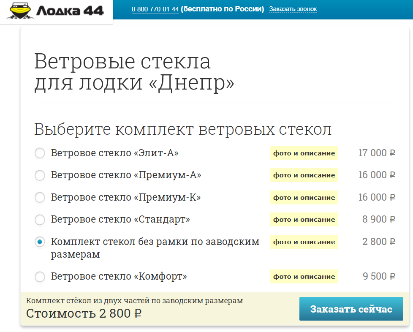This screenshot has height=332, width=413.
Task: Click the «Заказать звонок» link
Action: [293, 9]
